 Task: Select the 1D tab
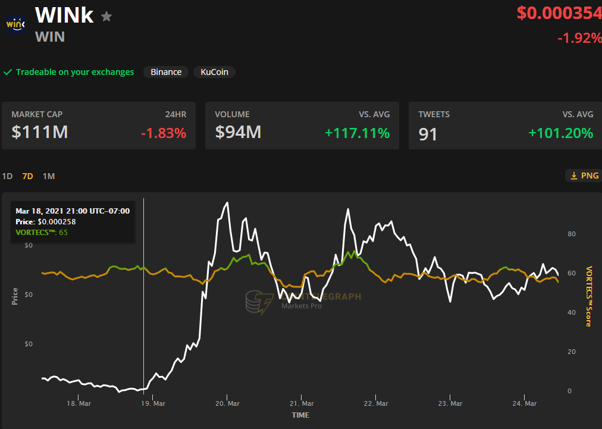[7, 176]
